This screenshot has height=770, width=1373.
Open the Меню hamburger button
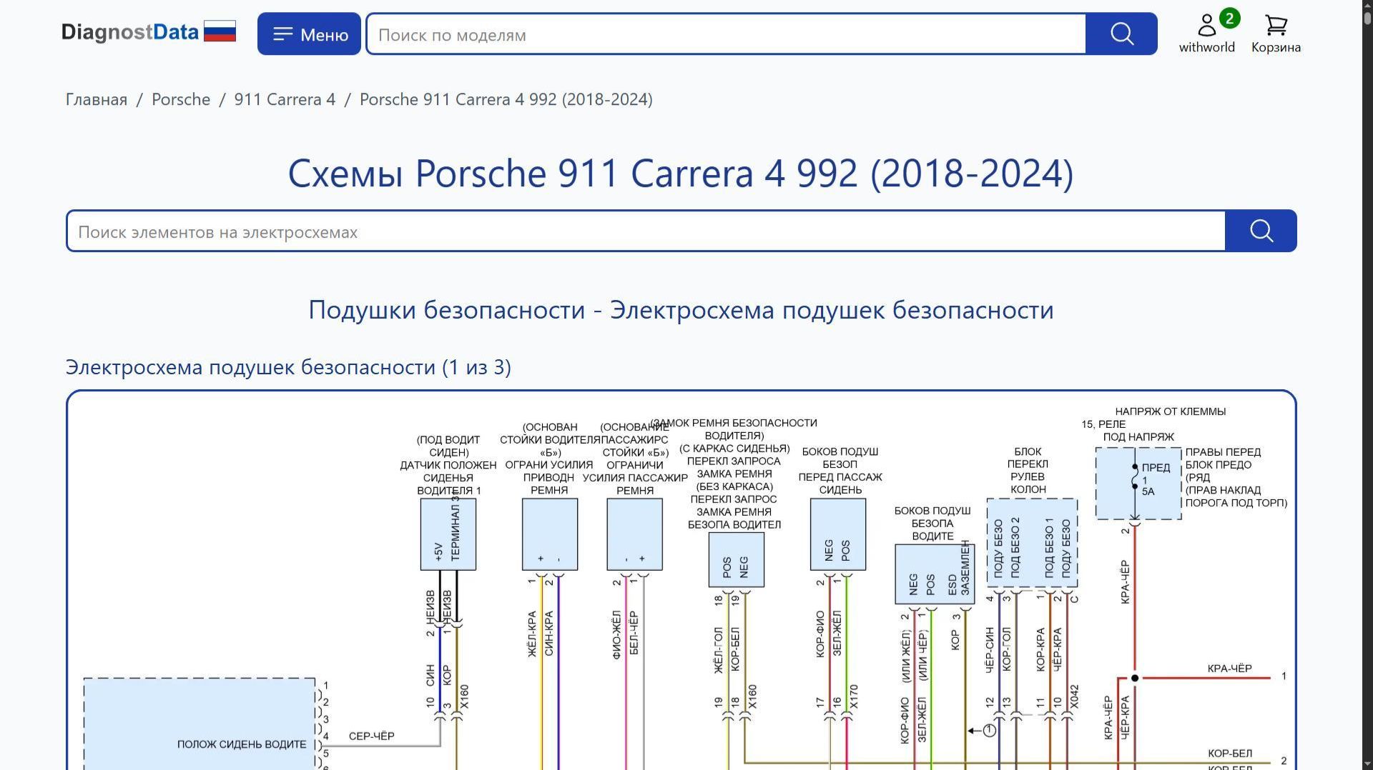pyautogui.click(x=309, y=34)
